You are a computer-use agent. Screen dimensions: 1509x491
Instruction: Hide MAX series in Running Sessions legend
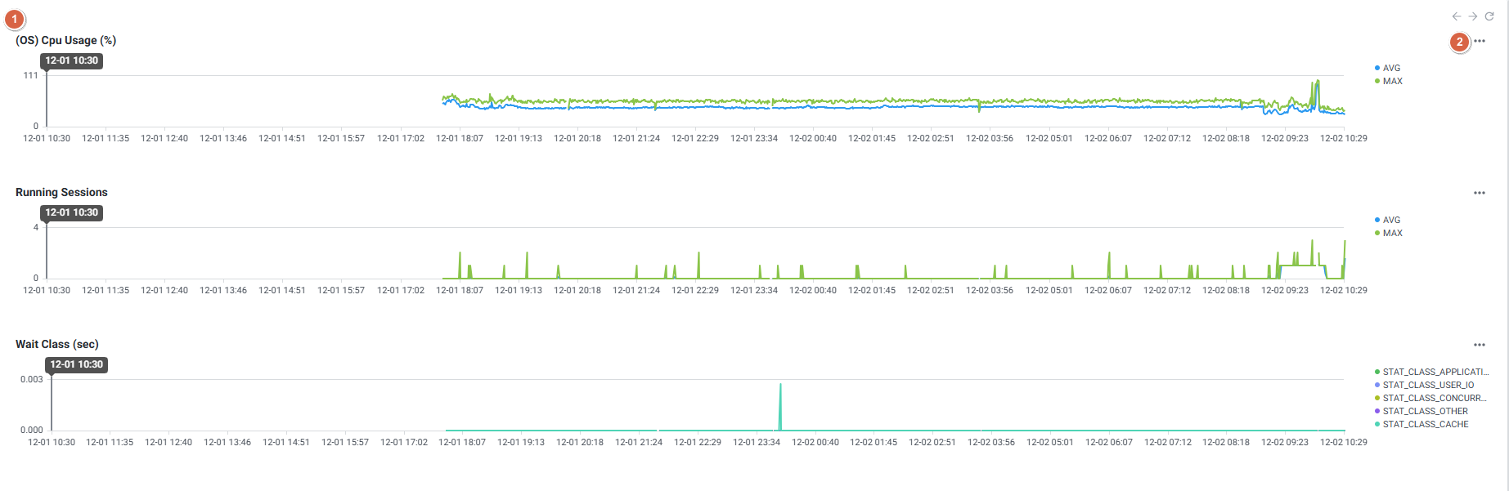coord(1392,234)
